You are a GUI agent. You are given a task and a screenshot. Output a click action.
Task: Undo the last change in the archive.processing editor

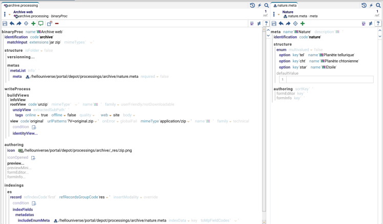coord(12,24)
